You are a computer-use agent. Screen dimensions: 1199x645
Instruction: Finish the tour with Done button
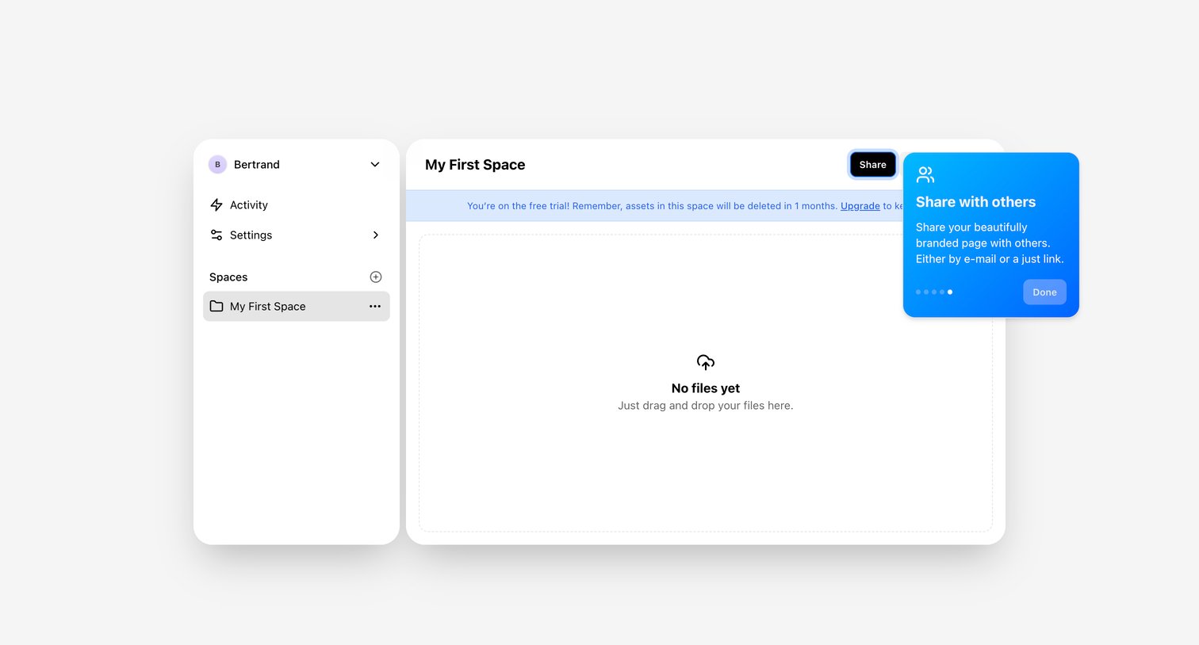[x=1044, y=292]
